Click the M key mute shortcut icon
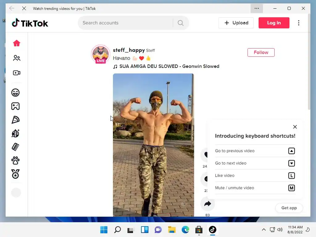316x237 pixels. [x=291, y=188]
